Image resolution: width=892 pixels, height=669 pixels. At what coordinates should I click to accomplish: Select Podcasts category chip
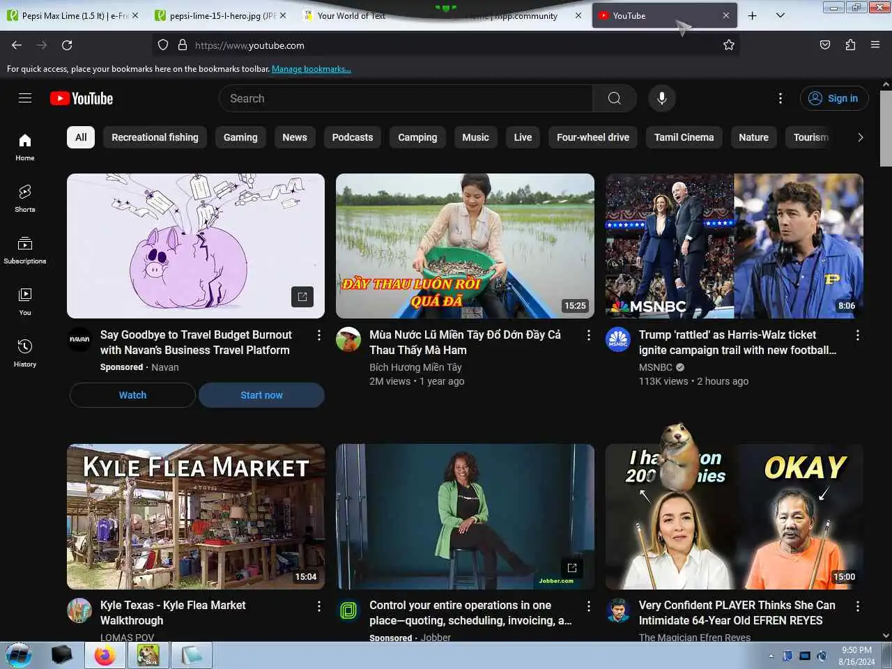point(353,137)
